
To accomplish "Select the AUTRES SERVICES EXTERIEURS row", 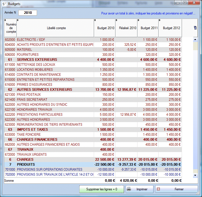I will tap(44, 90).
